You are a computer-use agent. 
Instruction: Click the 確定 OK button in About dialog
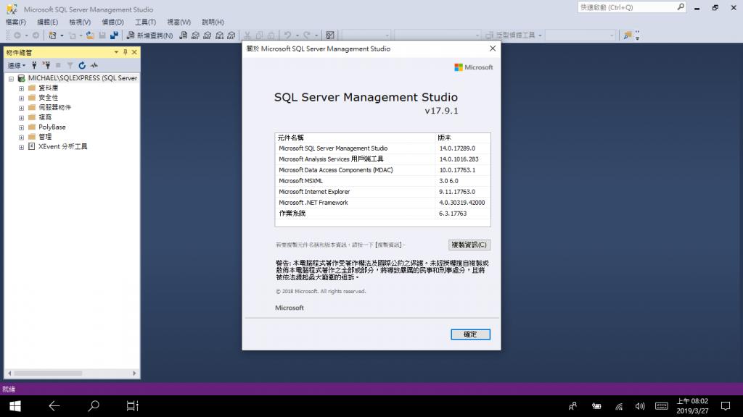[470, 334]
